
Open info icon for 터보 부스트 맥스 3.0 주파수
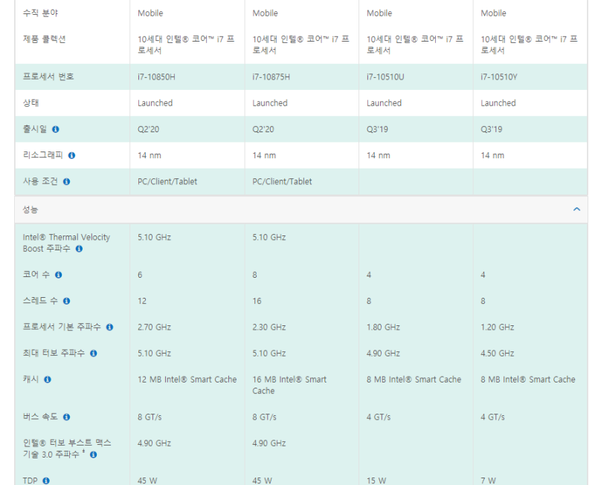click(x=94, y=455)
